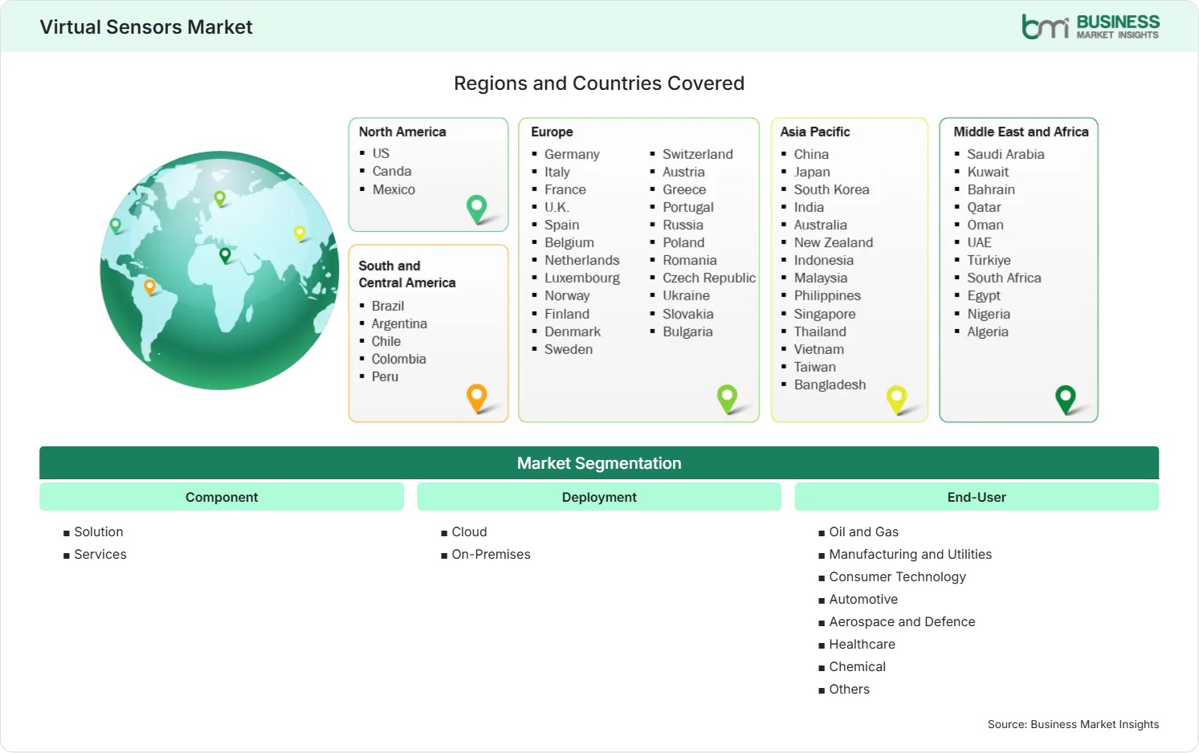Click 'Source: Business Market Insights' footer text
Viewport: 1199px width, 753px height.
(x=1073, y=724)
